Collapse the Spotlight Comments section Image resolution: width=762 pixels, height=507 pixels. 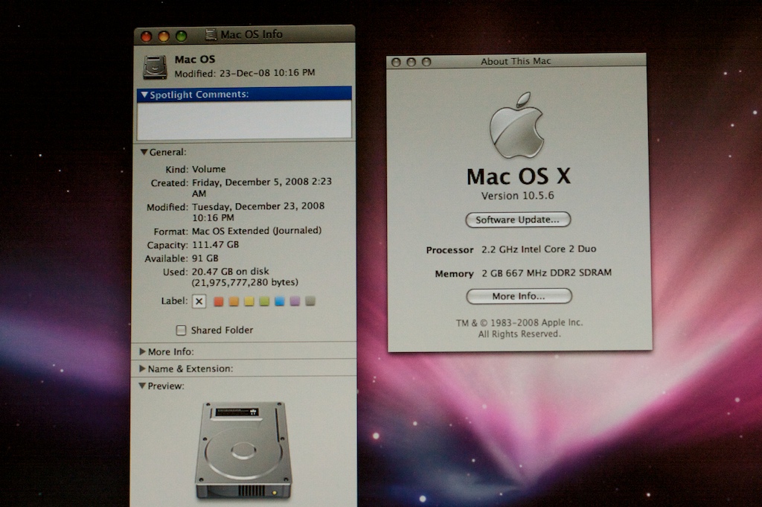144,95
